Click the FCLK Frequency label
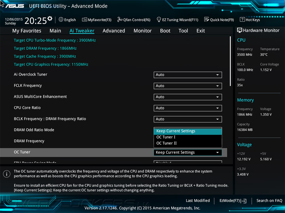Screen dimensions: 285x213 28,86
